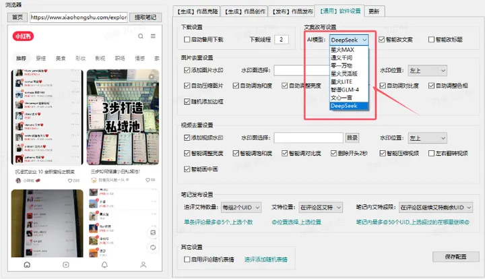Click author avatar under the first post
485x279 pixels.
pyautogui.click(x=18, y=181)
